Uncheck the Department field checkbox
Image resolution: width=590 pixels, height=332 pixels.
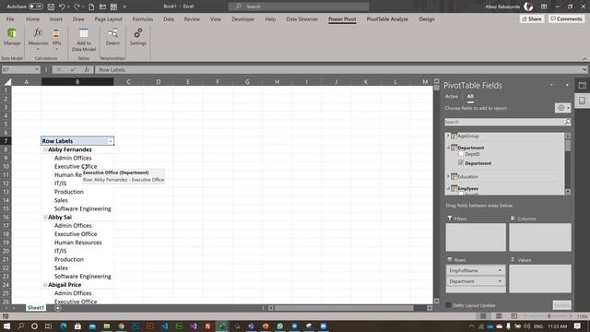pyautogui.click(x=461, y=162)
